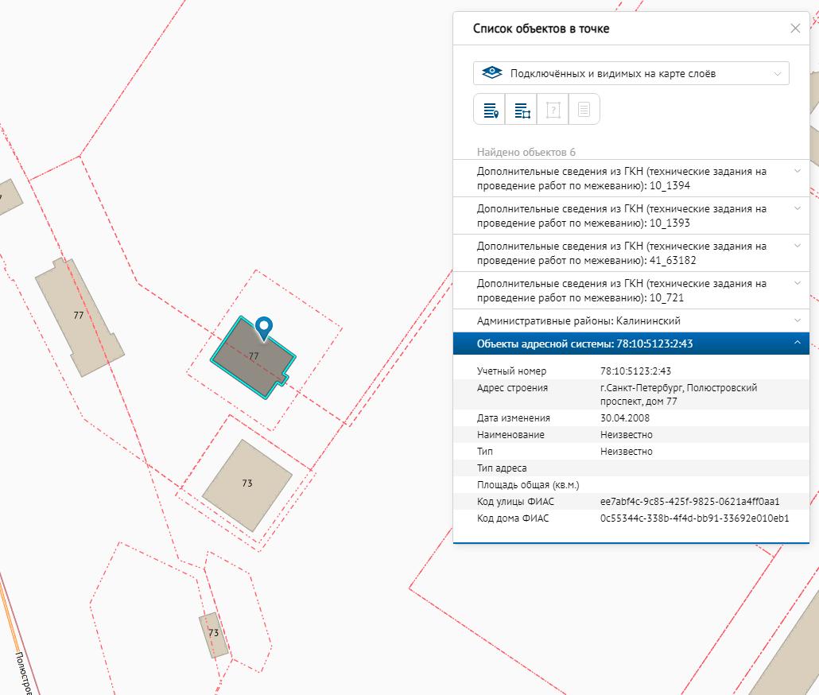Expand the ГКН row ending 41_63182

[631, 253]
